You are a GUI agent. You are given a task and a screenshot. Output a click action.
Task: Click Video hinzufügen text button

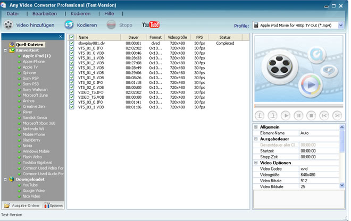click(35, 25)
